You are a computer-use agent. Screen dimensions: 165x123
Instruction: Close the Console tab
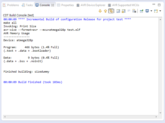pos(53,5)
